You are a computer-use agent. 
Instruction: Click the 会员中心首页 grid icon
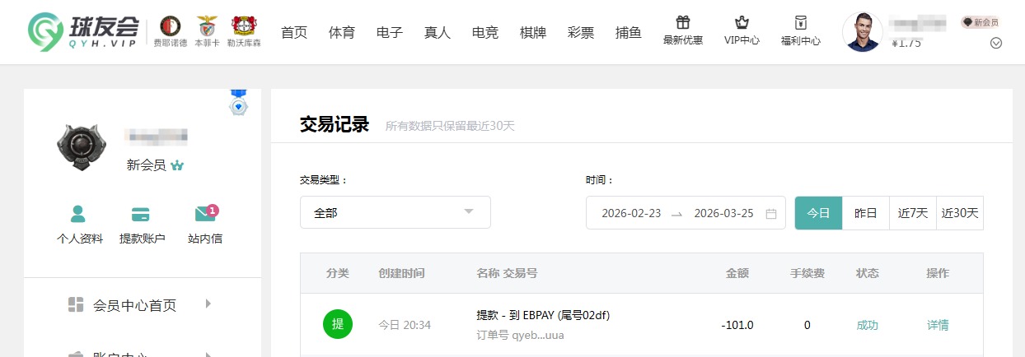76,304
